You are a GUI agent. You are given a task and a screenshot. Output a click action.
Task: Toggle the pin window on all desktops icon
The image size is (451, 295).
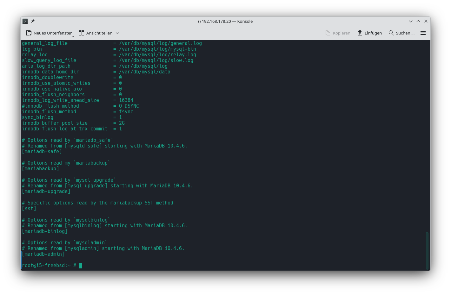33,21
